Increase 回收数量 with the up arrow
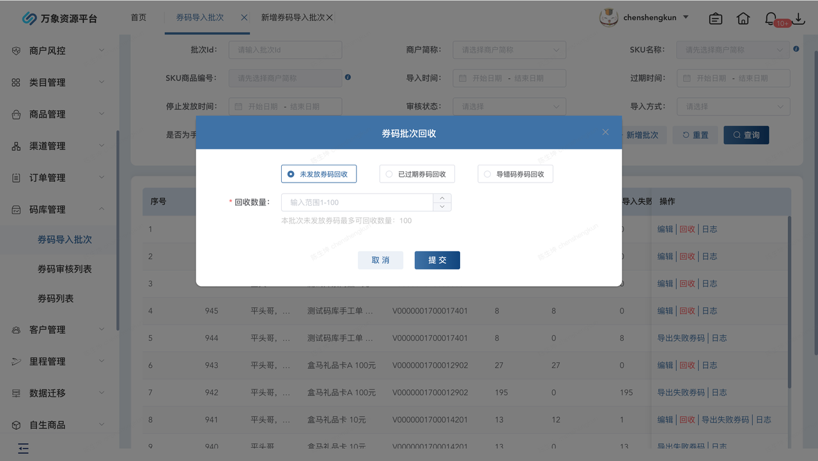This screenshot has width=818, height=461. [442, 198]
